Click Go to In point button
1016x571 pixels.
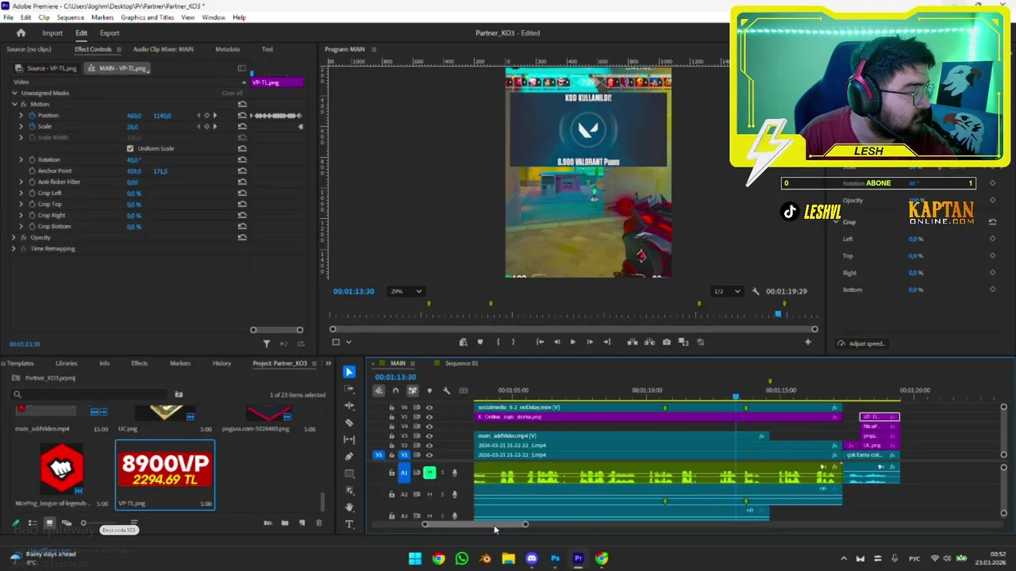pyautogui.click(x=540, y=342)
